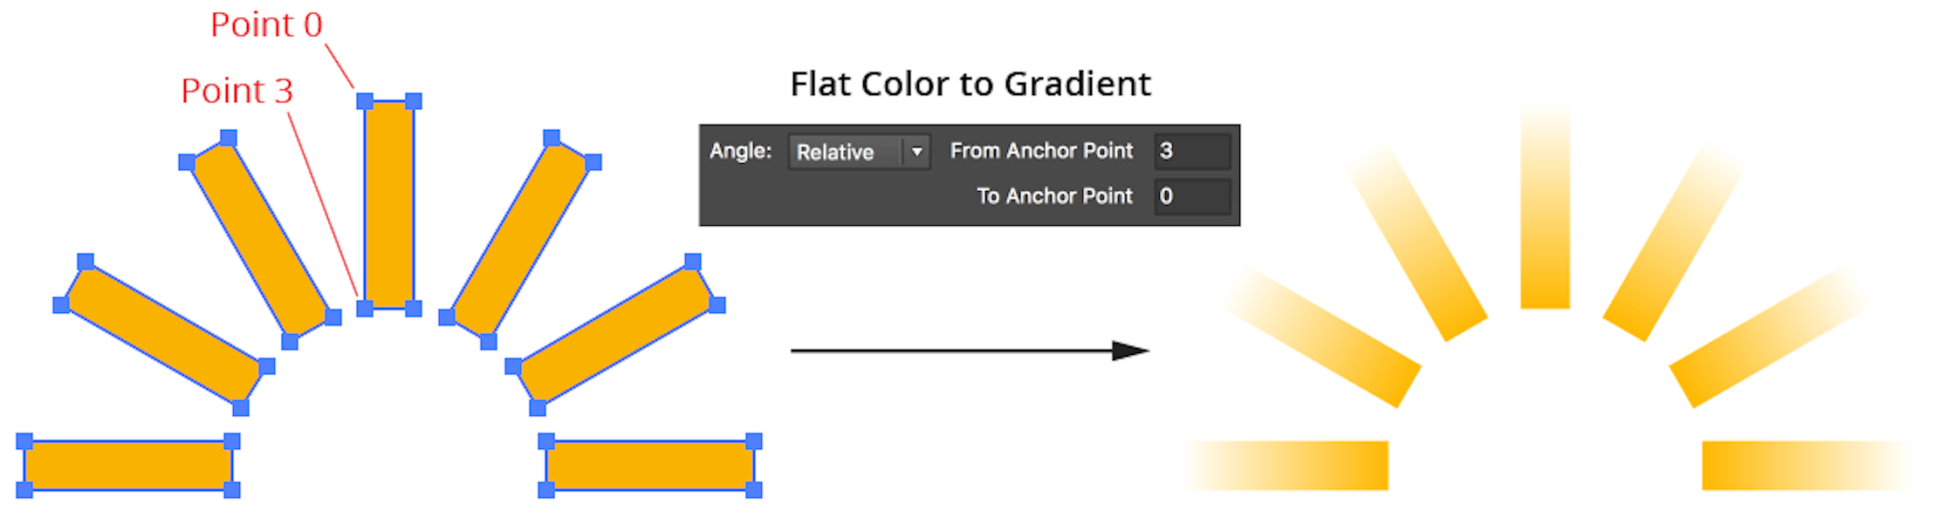
Task: Click the black arrow between the two illustrations
Action: pos(969,349)
